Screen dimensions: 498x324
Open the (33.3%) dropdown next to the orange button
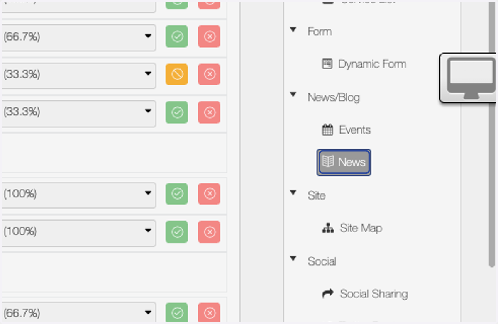(x=78, y=75)
